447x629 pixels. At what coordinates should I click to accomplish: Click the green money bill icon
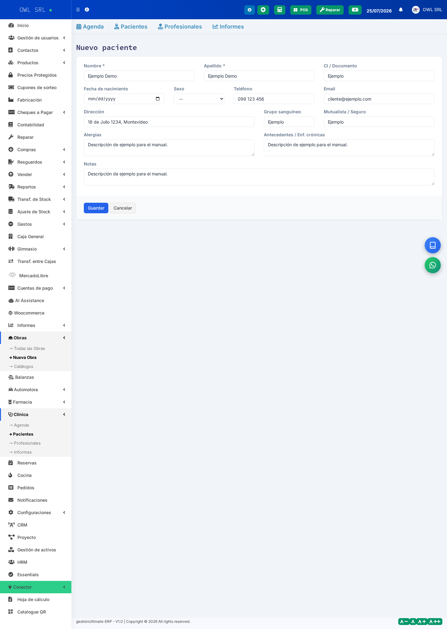[x=355, y=10]
